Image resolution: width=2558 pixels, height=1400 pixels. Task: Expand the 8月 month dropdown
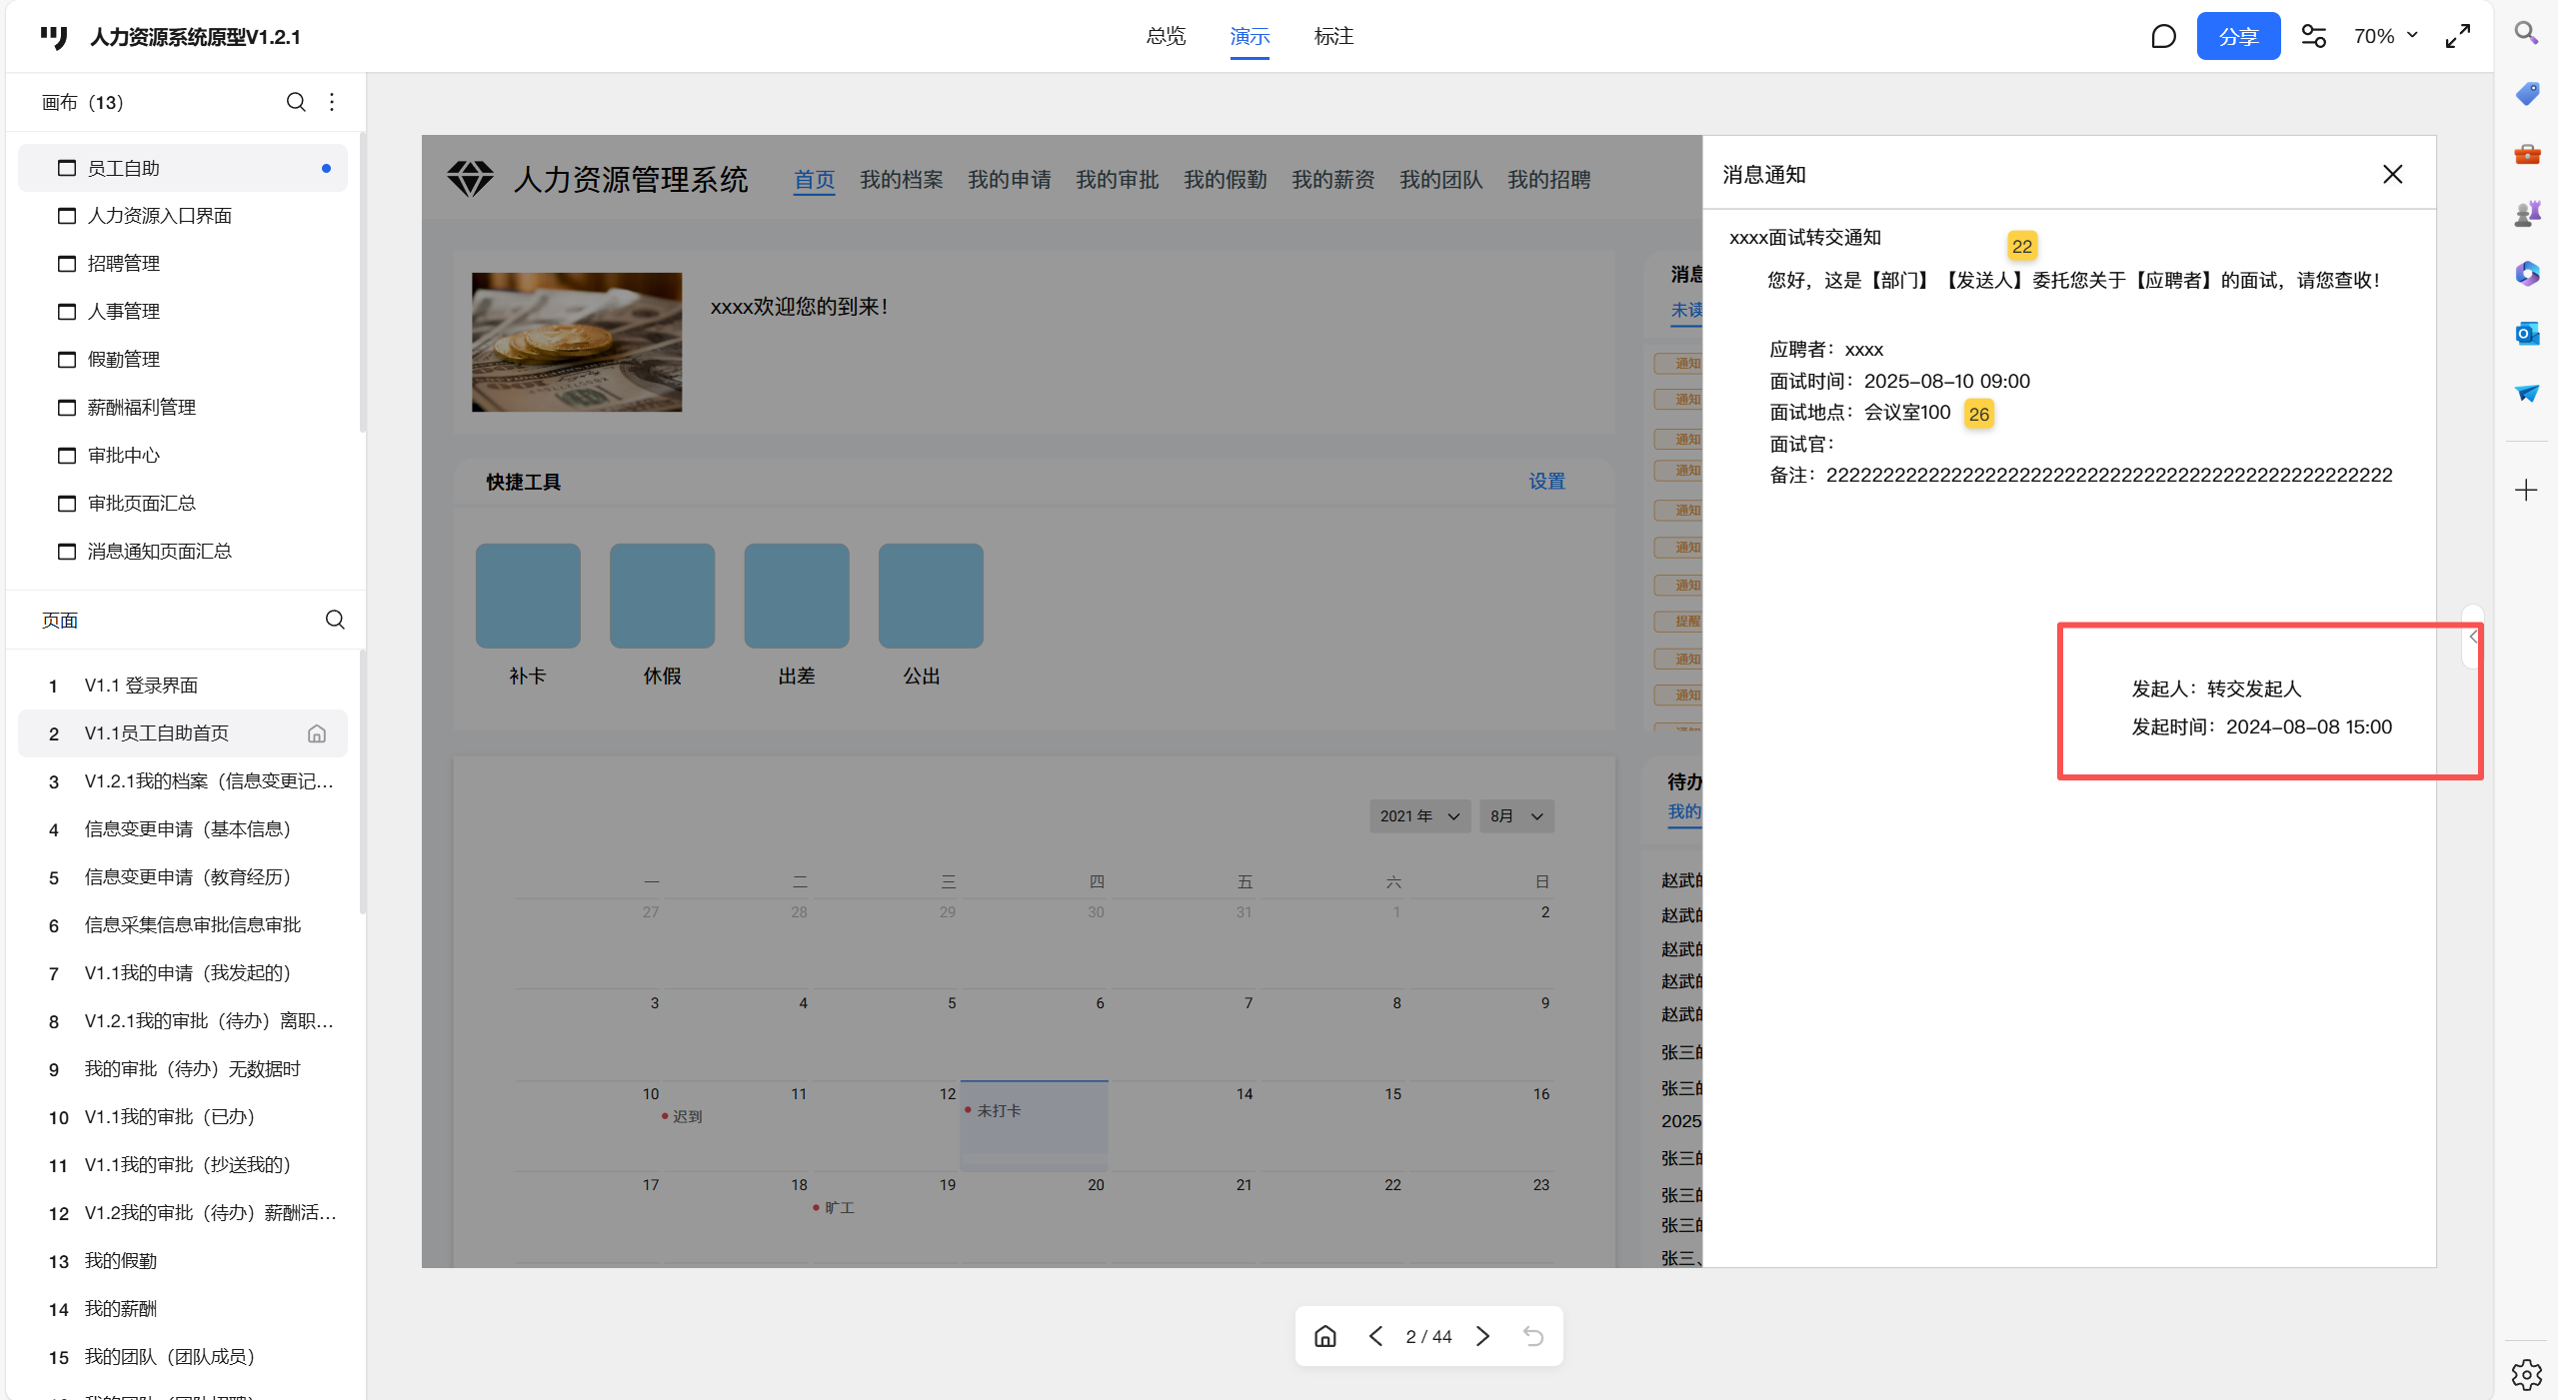[x=1516, y=816]
